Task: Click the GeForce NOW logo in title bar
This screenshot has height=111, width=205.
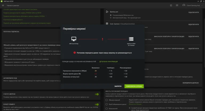Action: tap(2, 1)
